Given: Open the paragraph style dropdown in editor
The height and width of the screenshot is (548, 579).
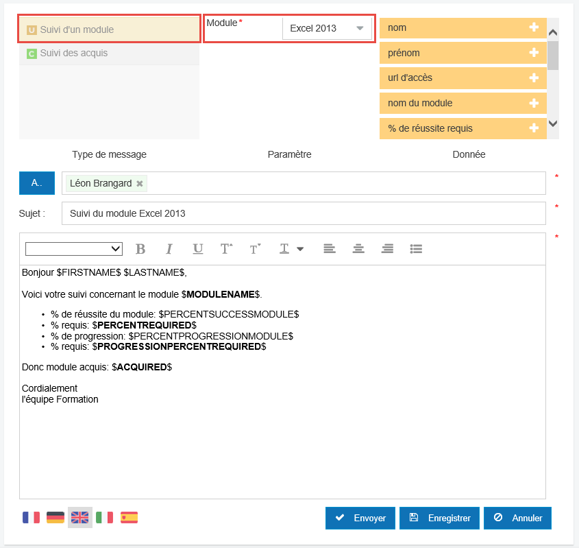Looking at the screenshot, I should (74, 248).
